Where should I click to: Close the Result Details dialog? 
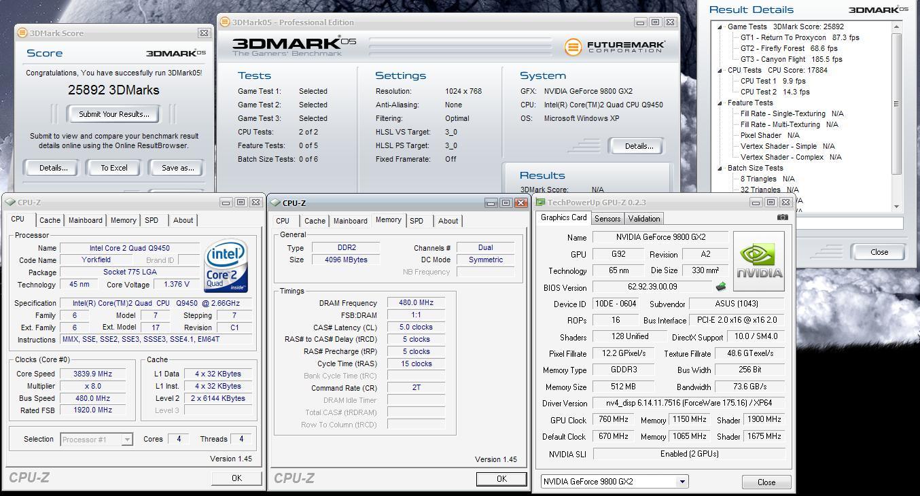(879, 252)
